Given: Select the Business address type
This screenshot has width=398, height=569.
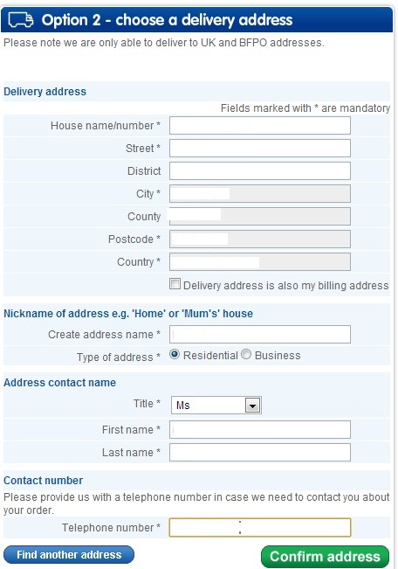Looking at the screenshot, I should (246, 354).
